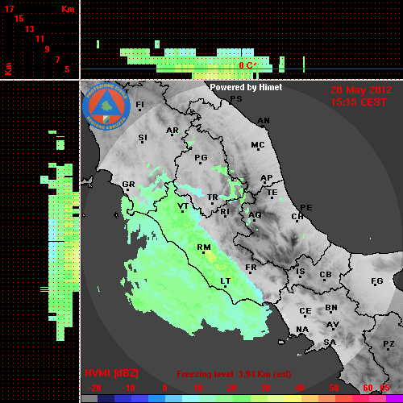
Task: Select the AR city label
Action: pos(172,131)
